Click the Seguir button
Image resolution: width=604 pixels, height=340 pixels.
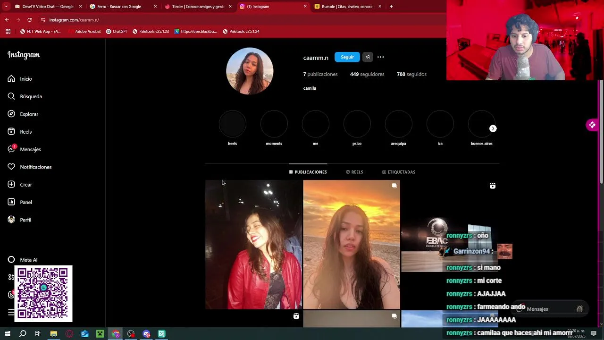click(x=347, y=57)
